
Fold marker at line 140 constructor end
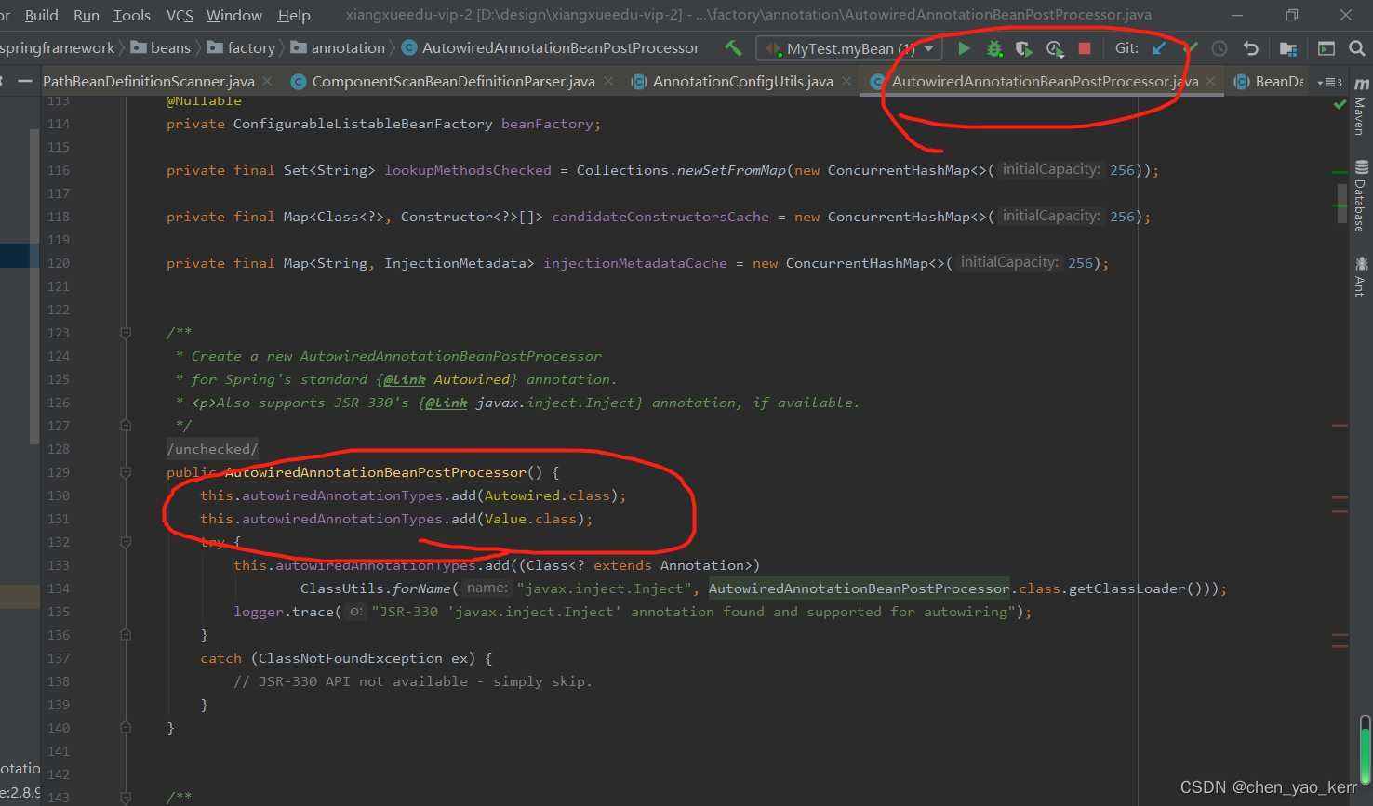[x=126, y=728]
